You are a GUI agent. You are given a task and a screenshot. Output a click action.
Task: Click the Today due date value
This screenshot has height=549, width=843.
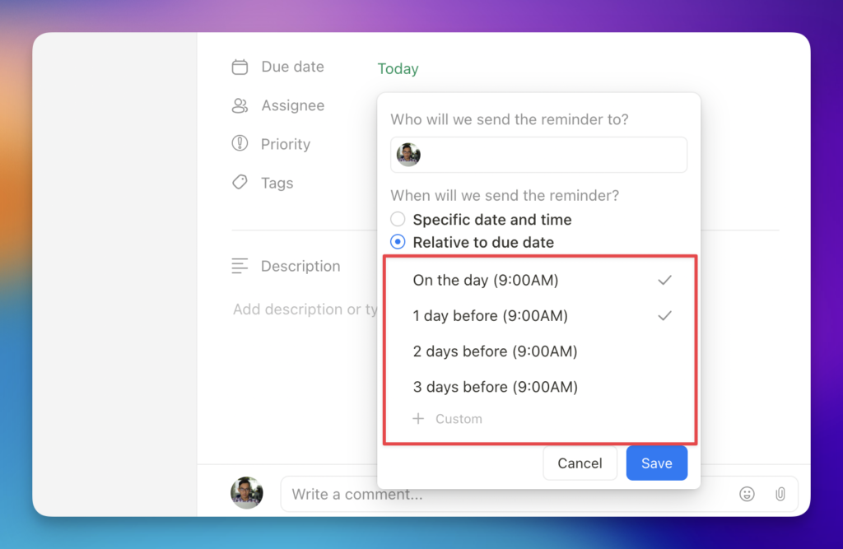tap(398, 69)
